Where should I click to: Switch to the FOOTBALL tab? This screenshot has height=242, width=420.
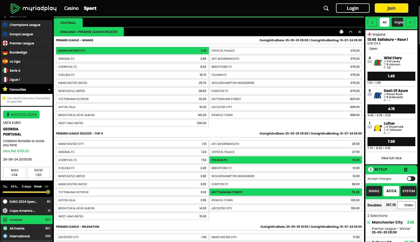pyautogui.click(x=68, y=23)
